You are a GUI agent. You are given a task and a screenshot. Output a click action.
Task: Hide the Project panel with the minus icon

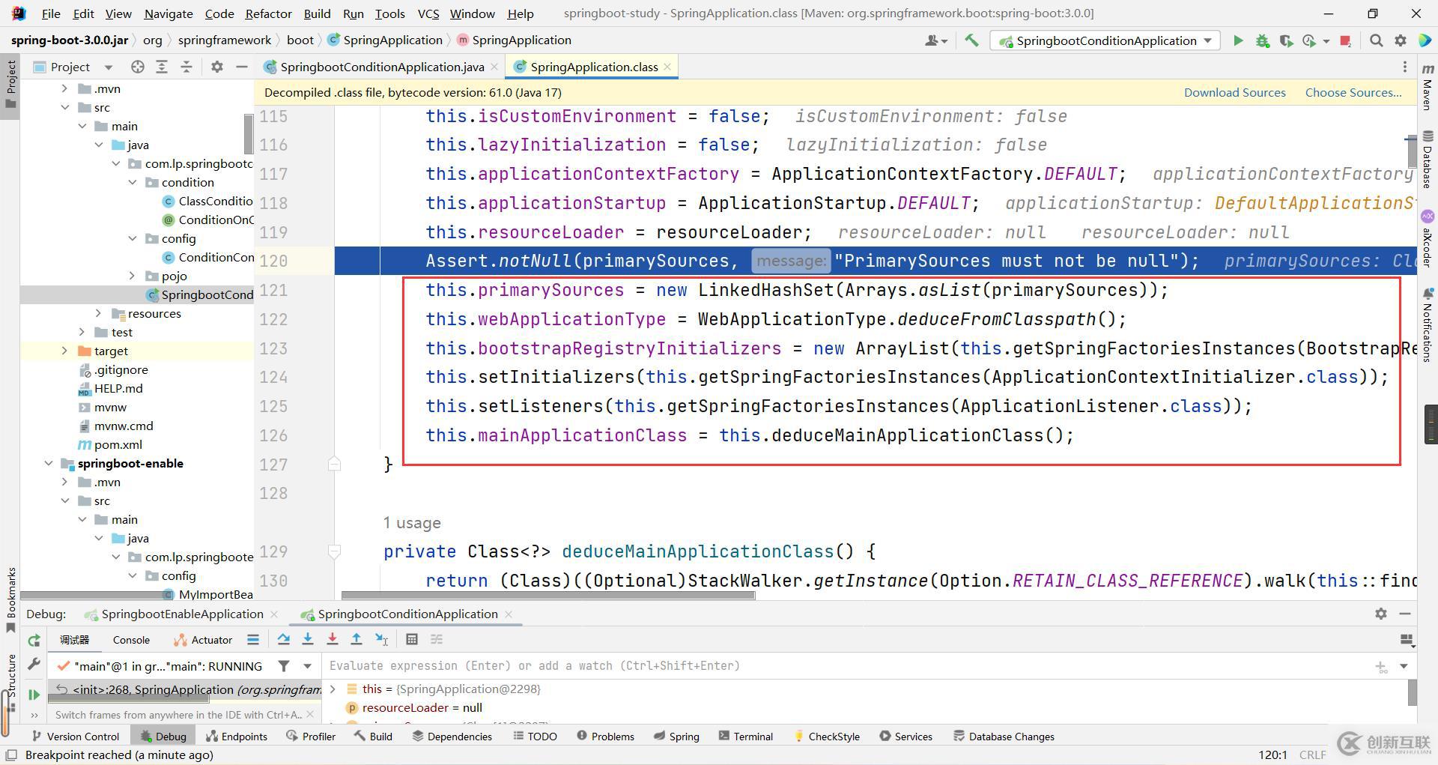tap(241, 67)
